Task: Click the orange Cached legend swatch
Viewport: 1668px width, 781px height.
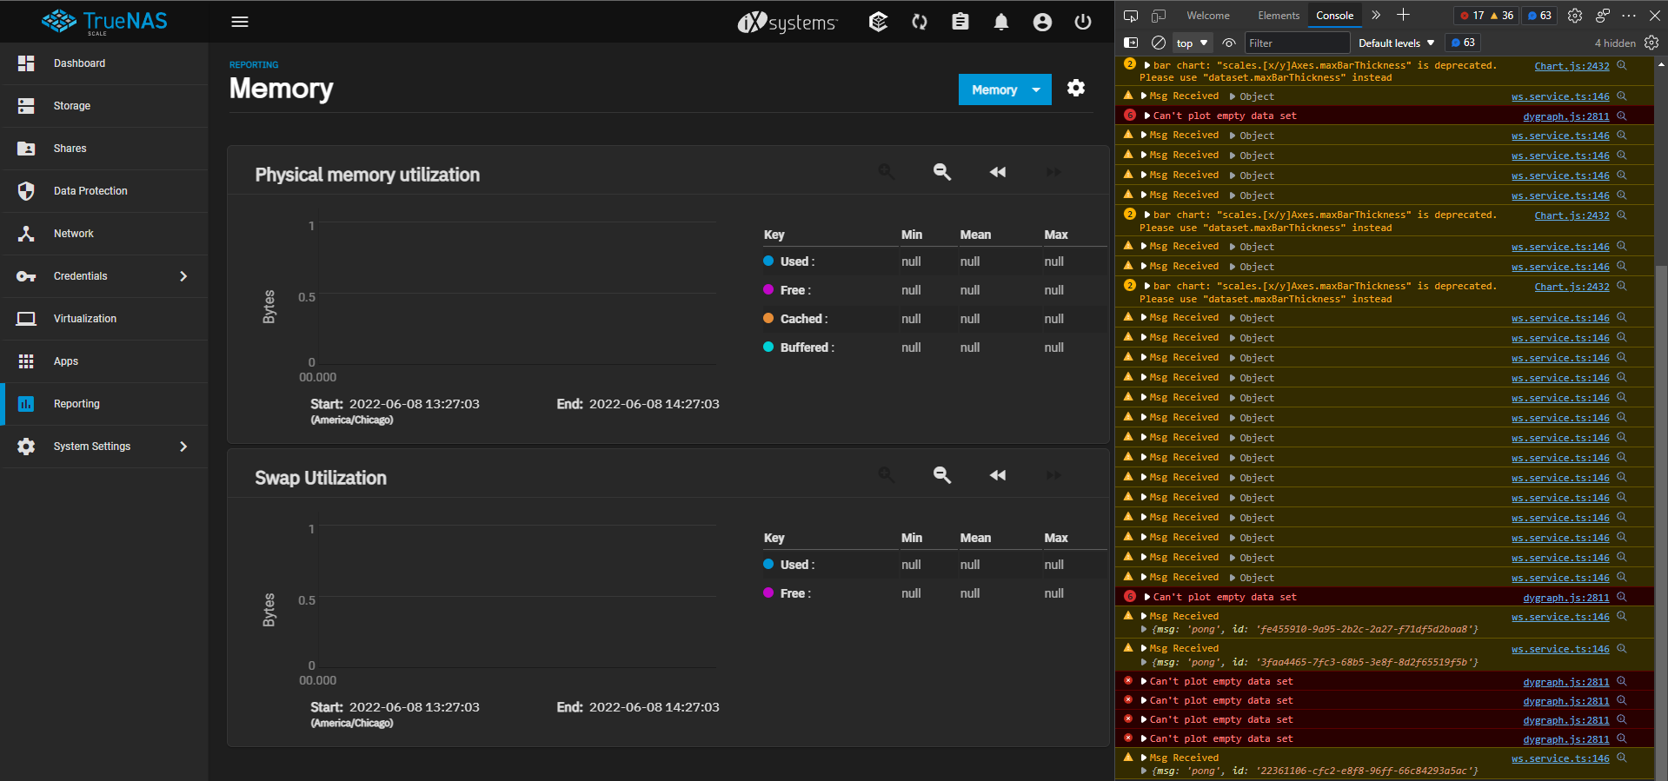Action: click(x=768, y=318)
